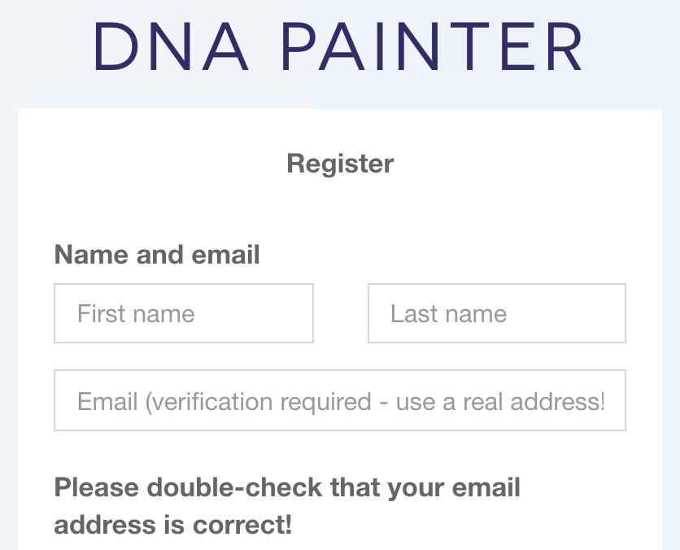This screenshot has width=680, height=550.
Task: Open the homepage via the DNA PAINTER title
Action: [339, 47]
